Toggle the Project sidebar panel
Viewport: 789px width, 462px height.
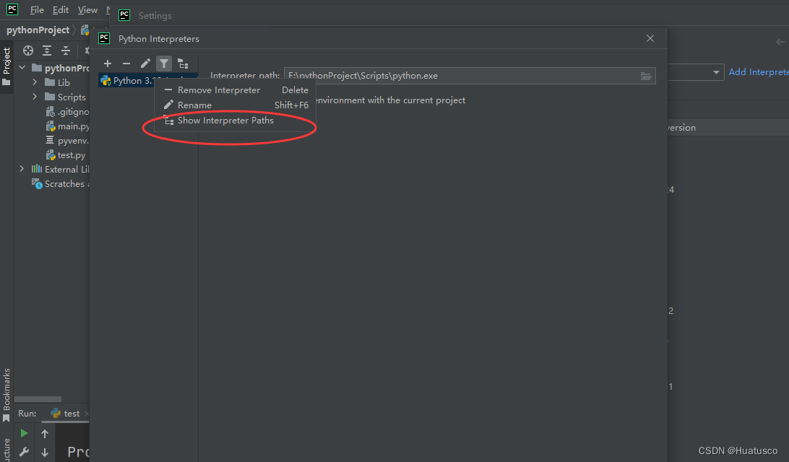[6, 58]
